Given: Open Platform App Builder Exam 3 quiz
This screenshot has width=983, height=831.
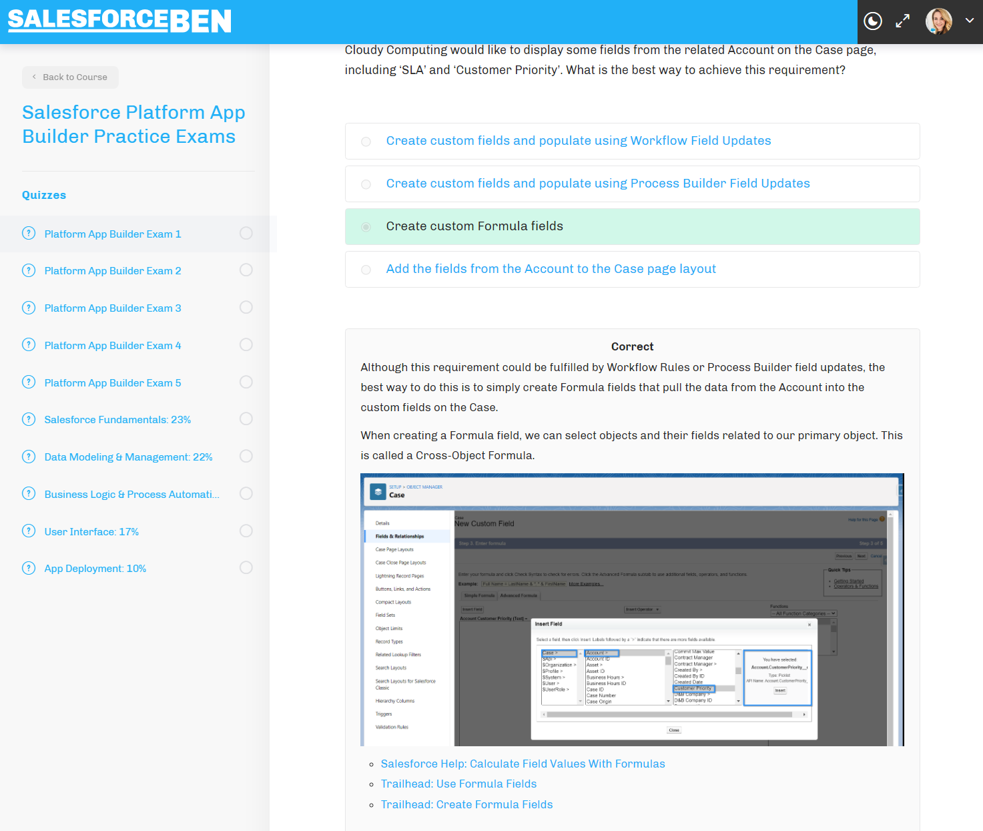Looking at the screenshot, I should (x=113, y=308).
